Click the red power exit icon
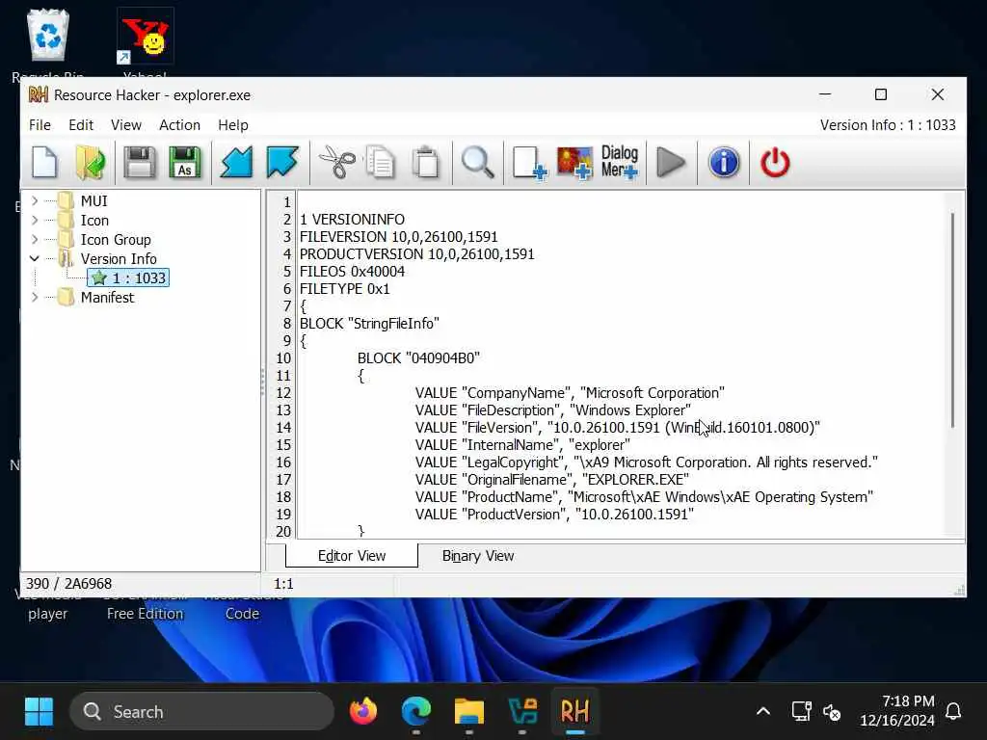Image resolution: width=987 pixels, height=740 pixels. pos(775,162)
